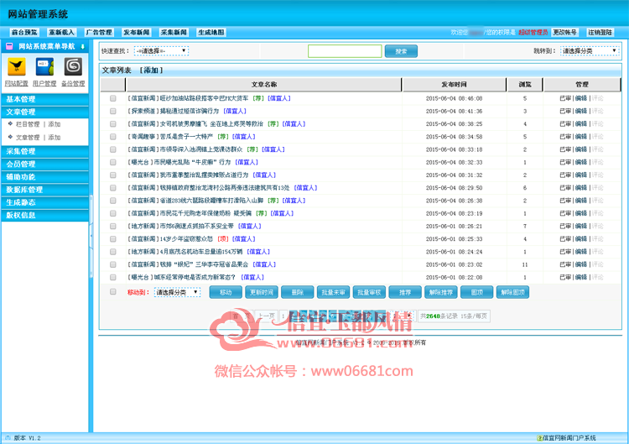Check the 女司机被男摩撞飞 article row
This screenshot has width=629, height=444.
click(112, 124)
